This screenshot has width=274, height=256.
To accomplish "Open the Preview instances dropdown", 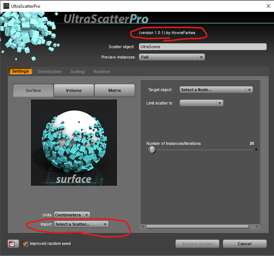I will (x=172, y=57).
